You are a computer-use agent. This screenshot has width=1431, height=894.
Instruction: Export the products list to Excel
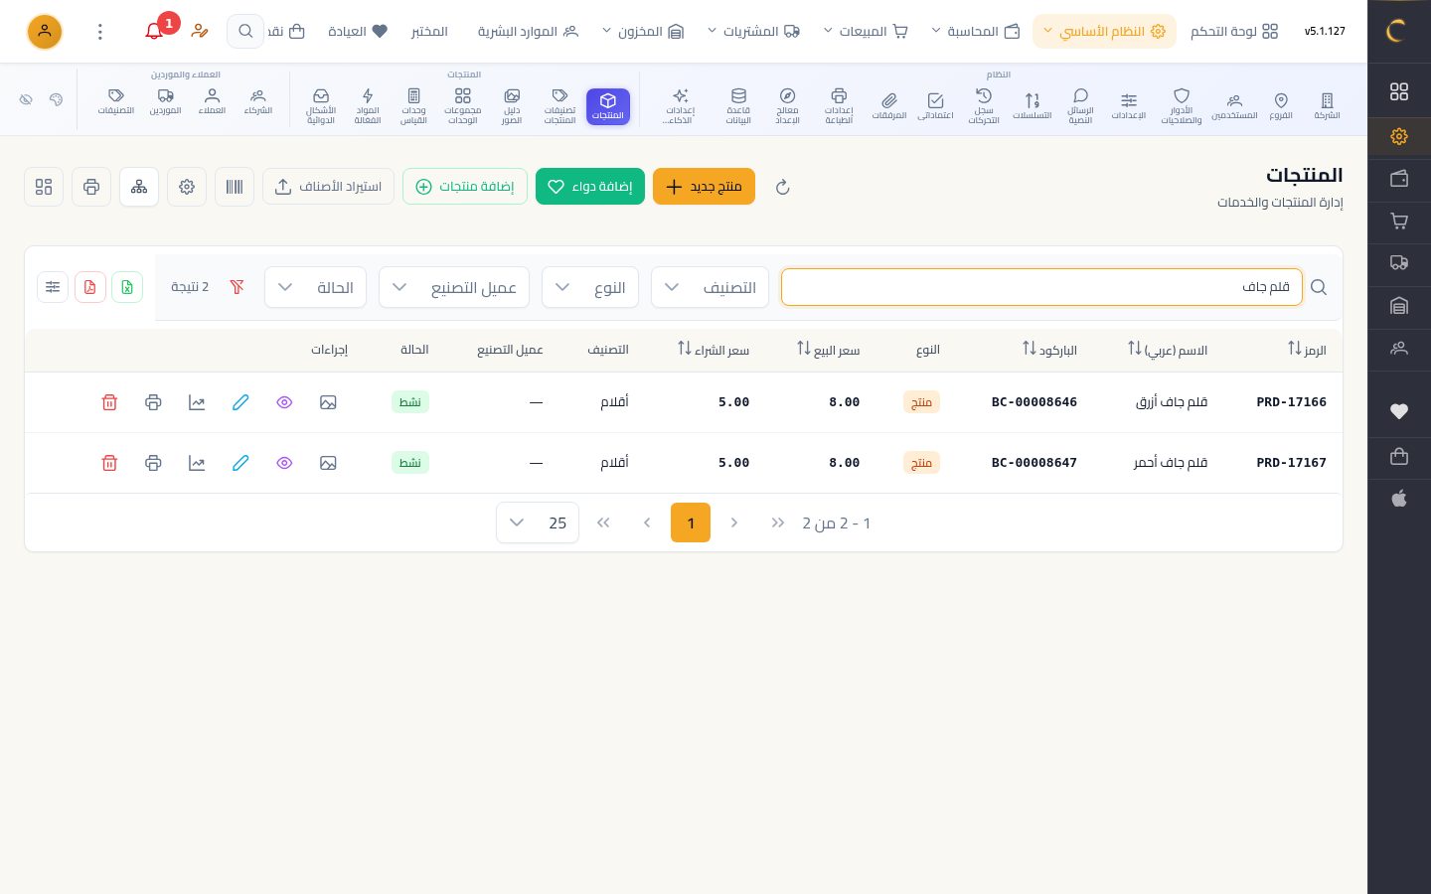127,287
